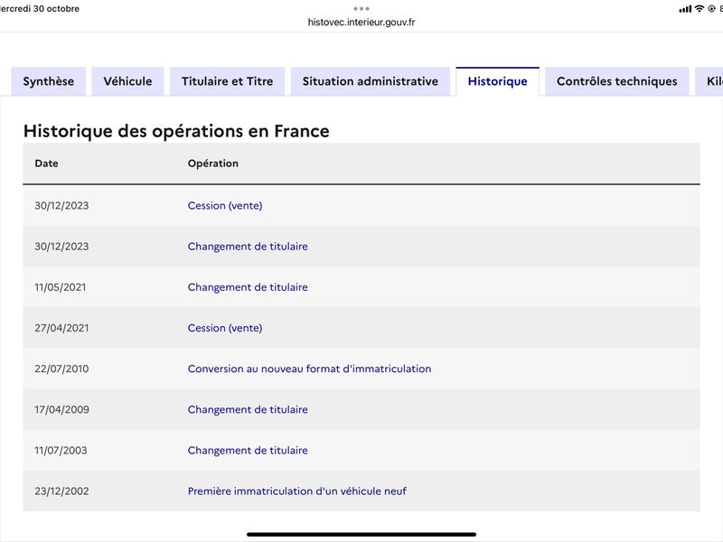Click the date 11/07/2003
723x542 pixels.
pyautogui.click(x=61, y=450)
